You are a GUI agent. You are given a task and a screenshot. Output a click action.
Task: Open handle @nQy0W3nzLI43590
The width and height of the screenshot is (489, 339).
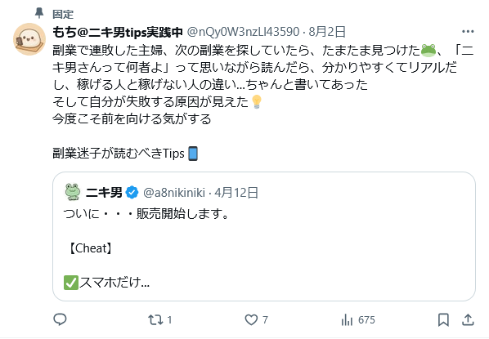(x=243, y=32)
